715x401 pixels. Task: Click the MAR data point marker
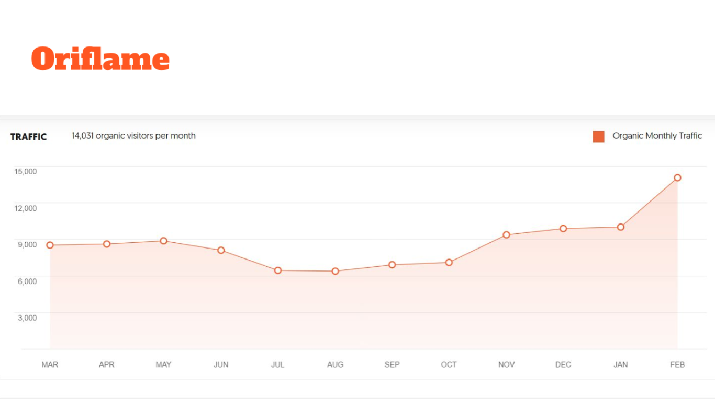tap(50, 245)
